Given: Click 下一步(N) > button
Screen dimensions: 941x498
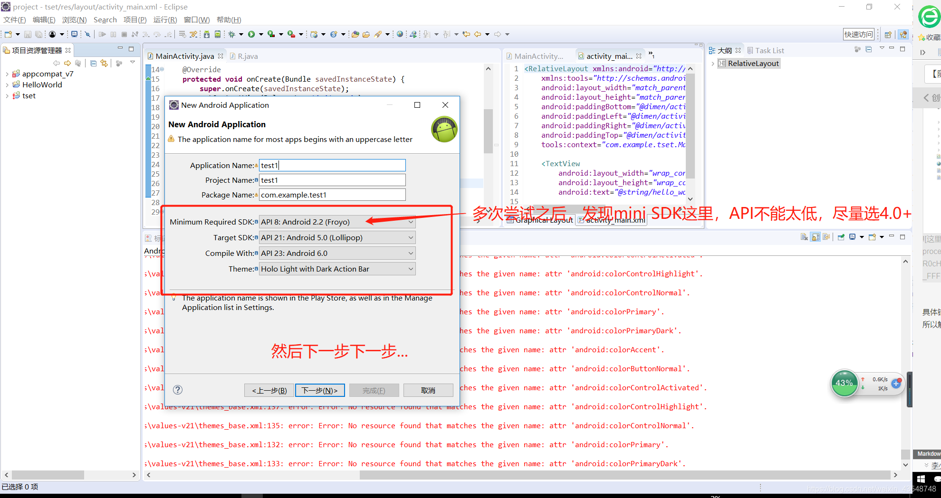Looking at the screenshot, I should [320, 390].
